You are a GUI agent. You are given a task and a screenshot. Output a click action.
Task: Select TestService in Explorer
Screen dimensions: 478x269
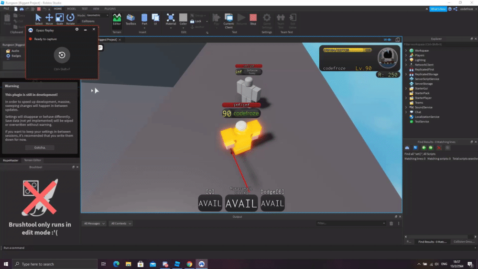coord(422,122)
